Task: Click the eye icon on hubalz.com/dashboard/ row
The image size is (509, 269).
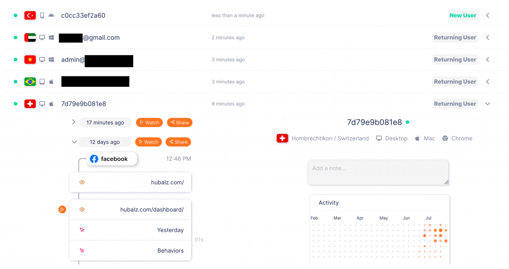Action: click(x=82, y=209)
